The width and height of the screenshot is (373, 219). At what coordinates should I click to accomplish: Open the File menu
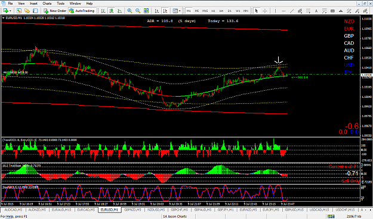click(x=10, y=4)
